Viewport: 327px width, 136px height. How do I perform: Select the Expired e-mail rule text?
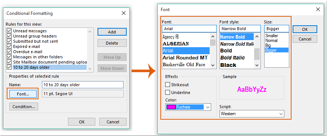27,46
